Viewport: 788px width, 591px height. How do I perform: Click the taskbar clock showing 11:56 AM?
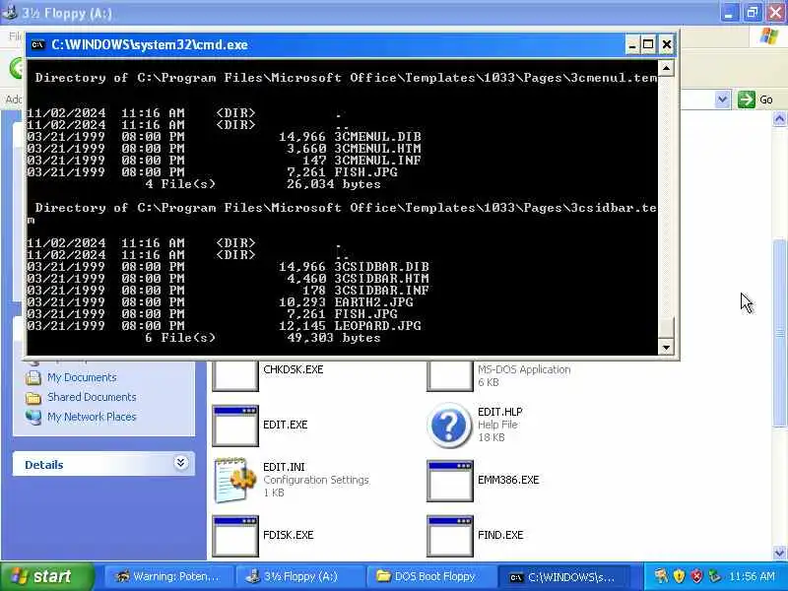(753, 576)
